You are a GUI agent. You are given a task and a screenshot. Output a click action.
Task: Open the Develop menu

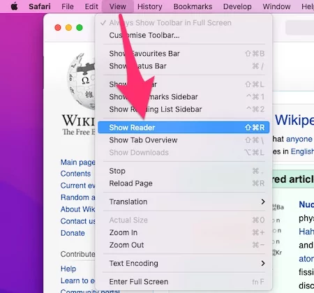pos(237,6)
